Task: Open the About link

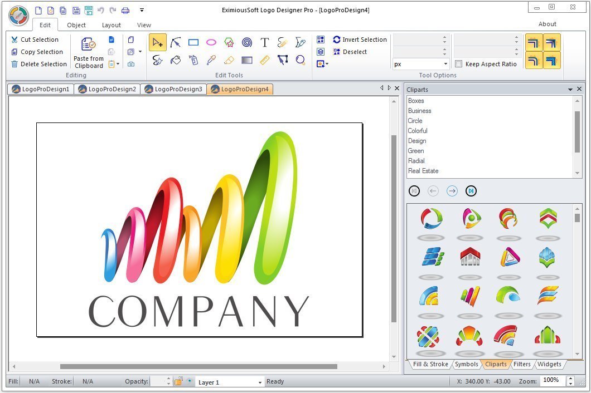Action: (547, 24)
